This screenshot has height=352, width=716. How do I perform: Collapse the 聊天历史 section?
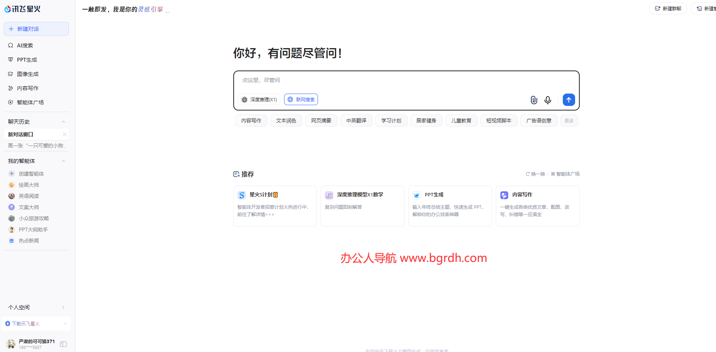[x=64, y=122]
